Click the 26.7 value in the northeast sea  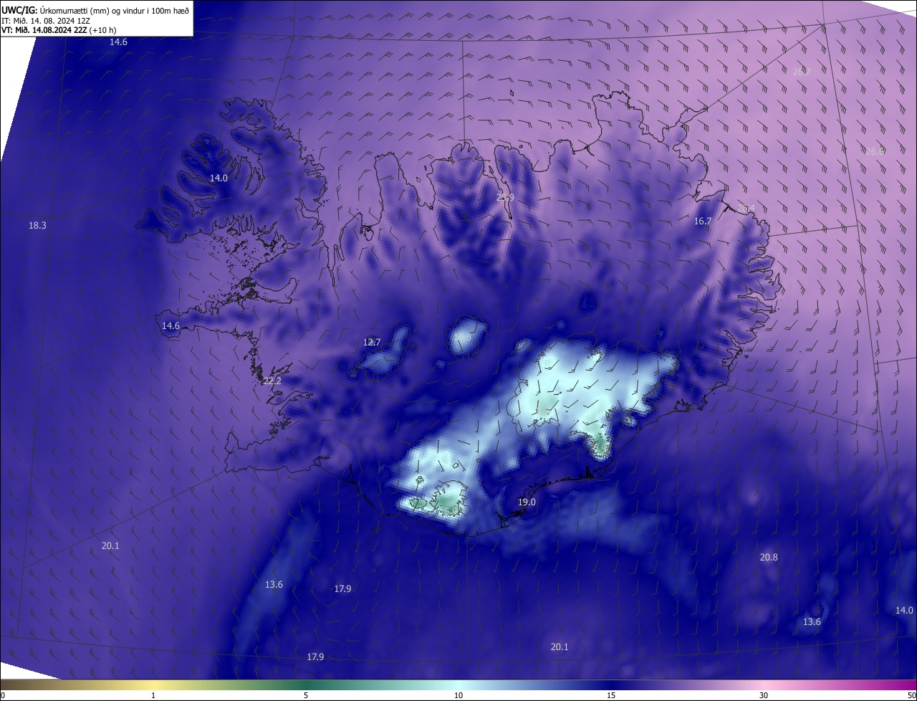pos(802,71)
